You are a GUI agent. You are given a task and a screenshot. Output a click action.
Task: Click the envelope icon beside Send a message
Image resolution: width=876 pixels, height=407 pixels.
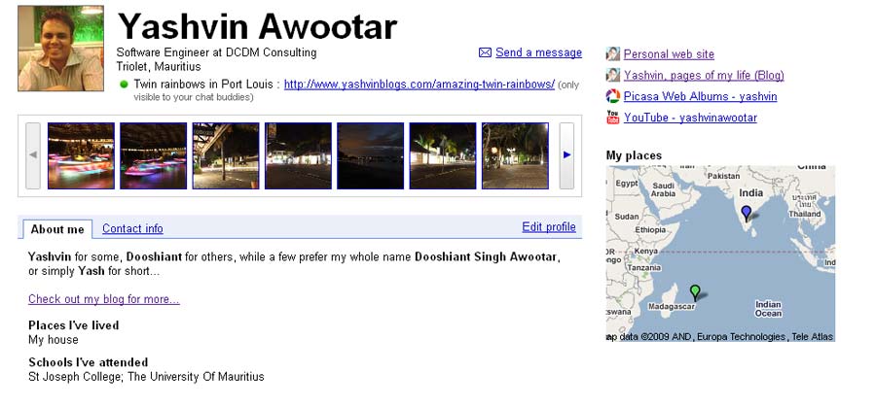pyautogui.click(x=485, y=52)
